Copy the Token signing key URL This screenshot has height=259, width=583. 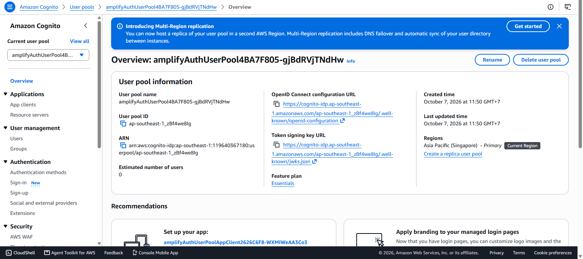click(277, 145)
